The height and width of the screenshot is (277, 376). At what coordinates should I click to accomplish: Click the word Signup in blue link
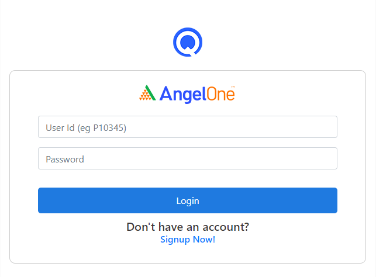pos(175,240)
